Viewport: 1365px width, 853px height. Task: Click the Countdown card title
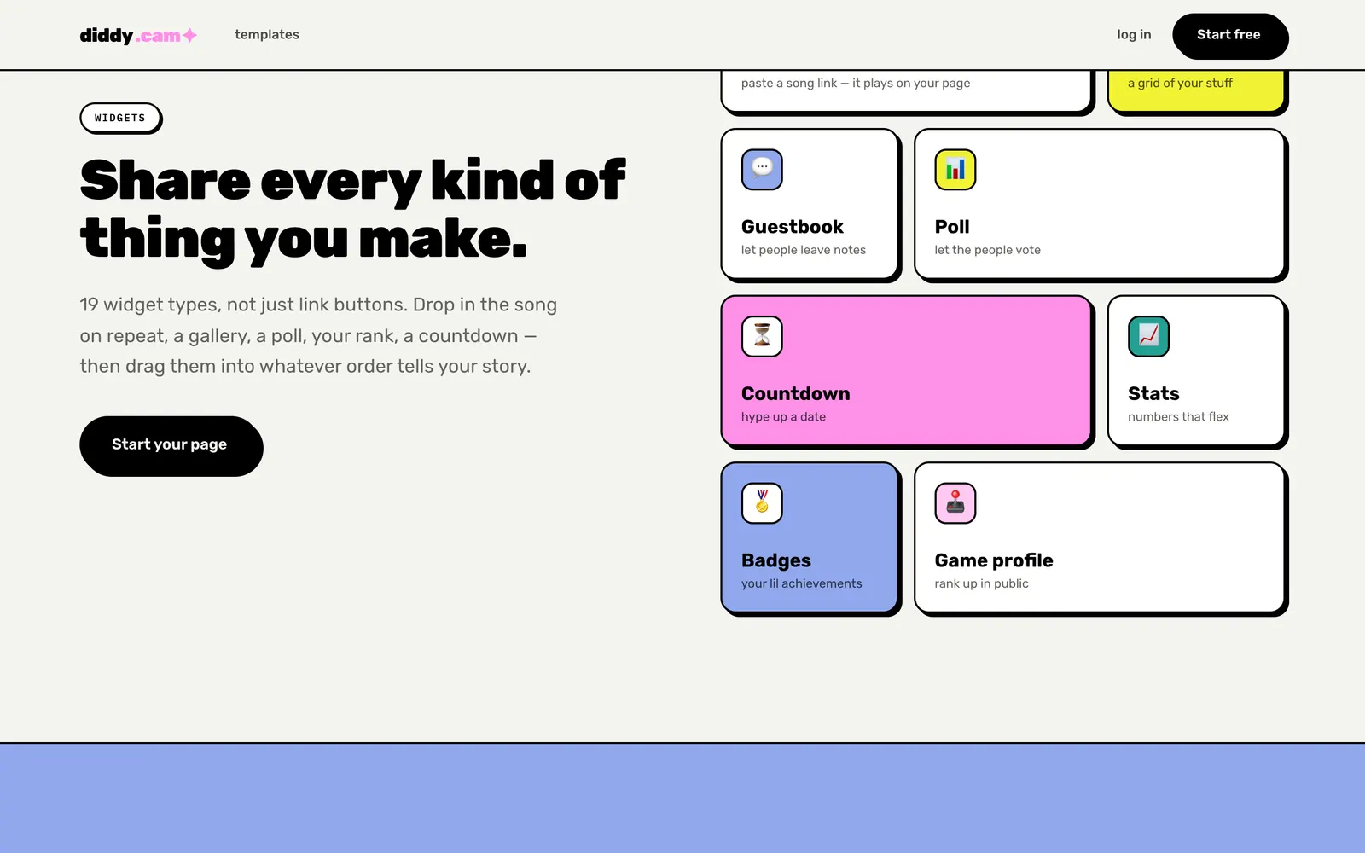click(796, 393)
